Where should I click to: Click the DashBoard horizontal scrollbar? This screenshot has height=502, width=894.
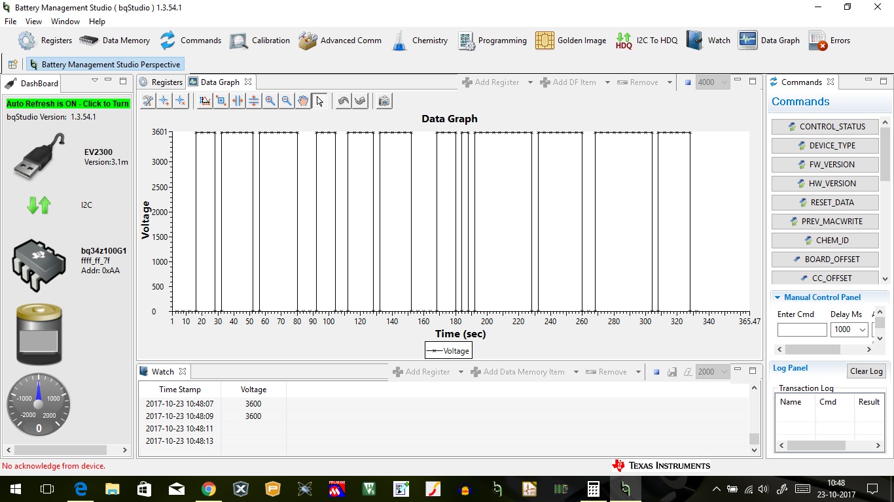(61, 450)
